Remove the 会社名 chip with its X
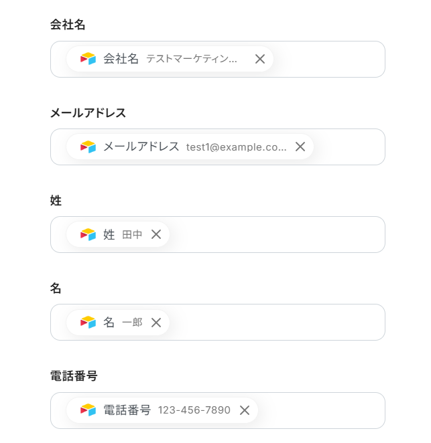 260,59
